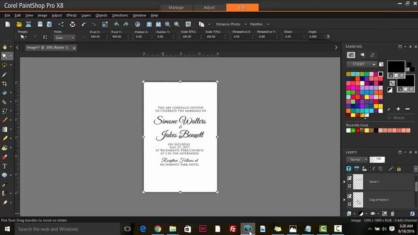Select the Dropper tool
The width and height of the screenshot is (418, 235).
pyautogui.click(x=5, y=74)
